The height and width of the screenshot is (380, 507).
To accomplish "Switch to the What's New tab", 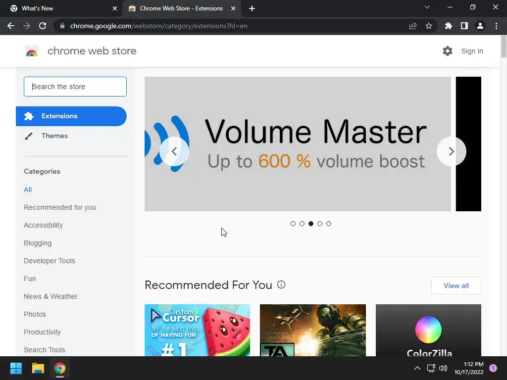I will coord(61,8).
